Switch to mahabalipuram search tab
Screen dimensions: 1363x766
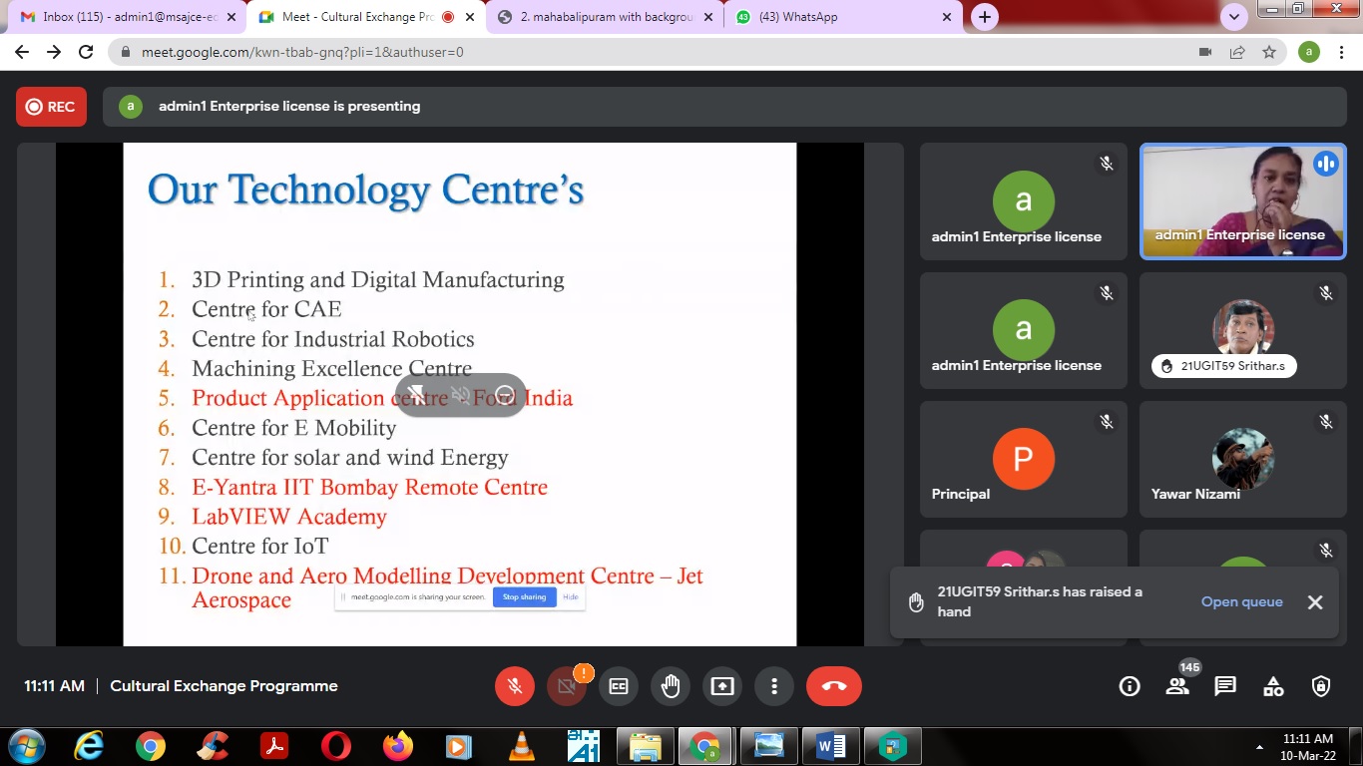pyautogui.click(x=606, y=17)
